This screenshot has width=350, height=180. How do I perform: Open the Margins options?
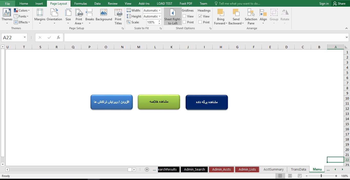point(40,16)
